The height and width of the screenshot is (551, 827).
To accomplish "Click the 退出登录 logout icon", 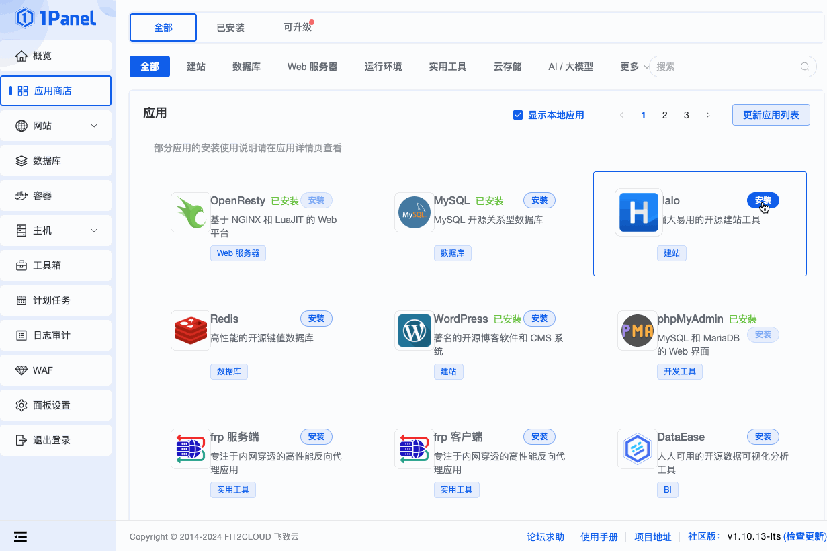I will click(x=21, y=440).
